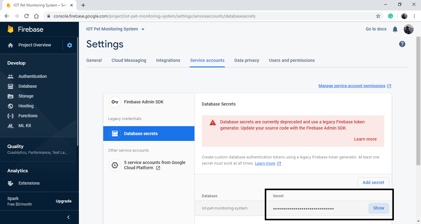
Task: Open the Users and permissions tab
Action: pyautogui.click(x=292, y=60)
